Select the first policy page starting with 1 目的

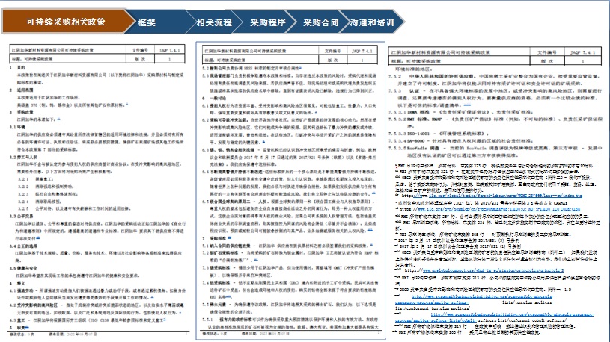(x=97, y=190)
